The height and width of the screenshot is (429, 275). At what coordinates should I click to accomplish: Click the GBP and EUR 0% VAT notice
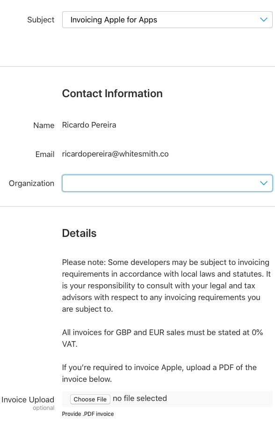162,338
